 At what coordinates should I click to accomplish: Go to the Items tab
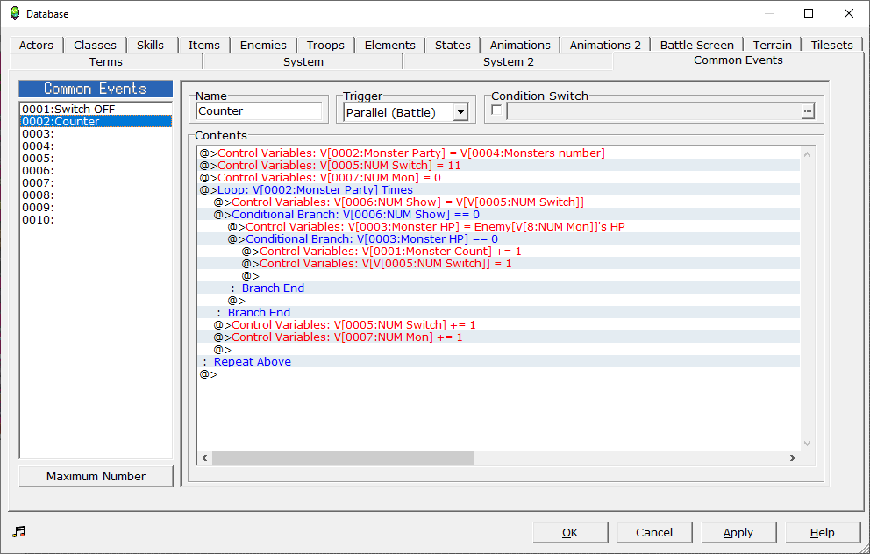coord(204,45)
